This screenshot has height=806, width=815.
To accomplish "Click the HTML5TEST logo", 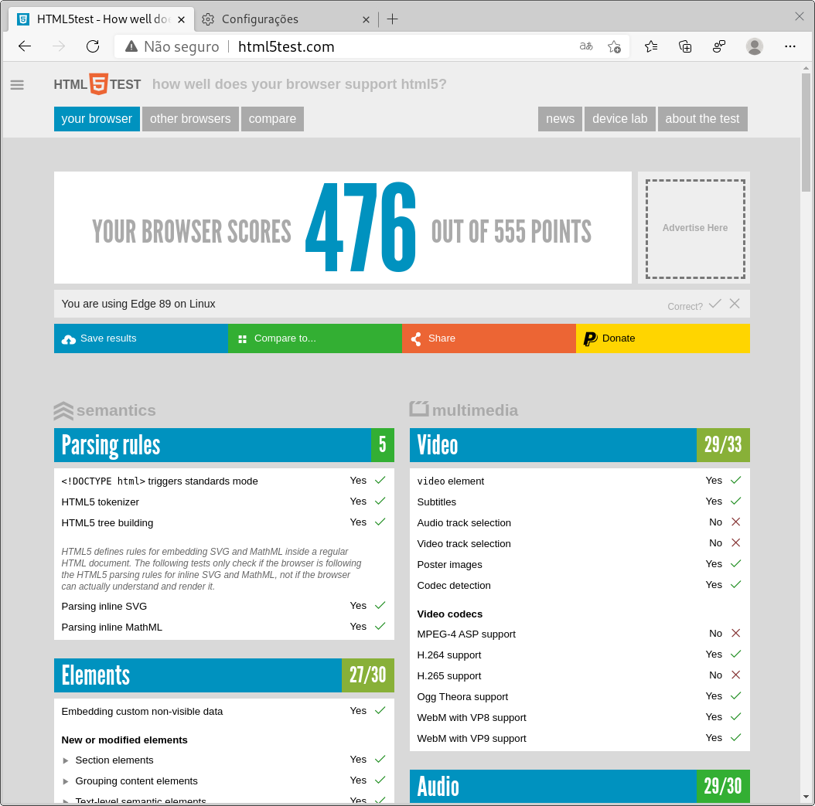I will pos(97,84).
